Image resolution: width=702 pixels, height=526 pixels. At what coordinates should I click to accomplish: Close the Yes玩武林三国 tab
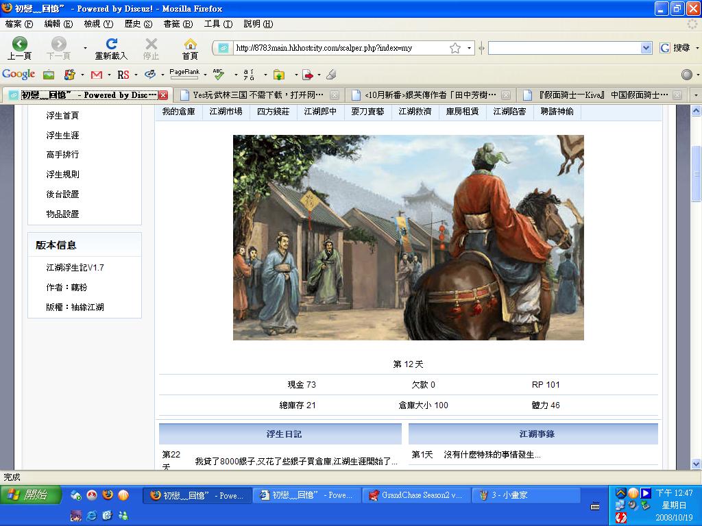tap(334, 95)
